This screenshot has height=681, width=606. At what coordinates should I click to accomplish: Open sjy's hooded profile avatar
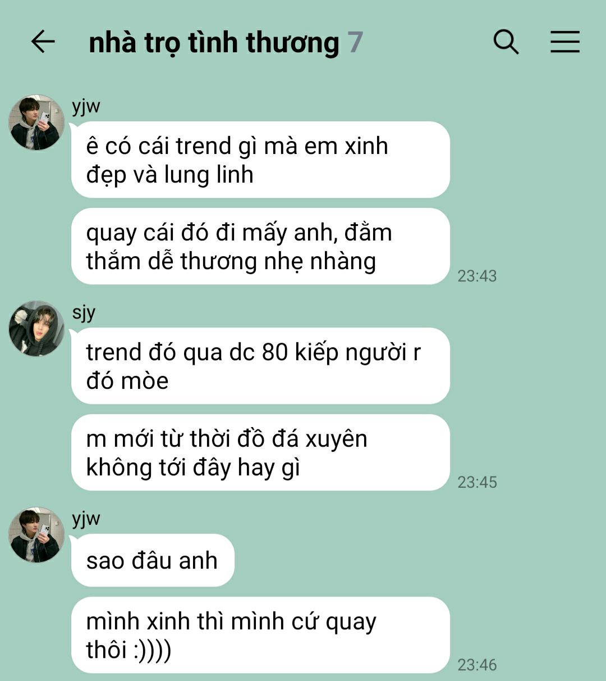pyautogui.click(x=37, y=329)
